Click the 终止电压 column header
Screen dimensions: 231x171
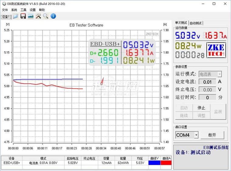(89, 158)
